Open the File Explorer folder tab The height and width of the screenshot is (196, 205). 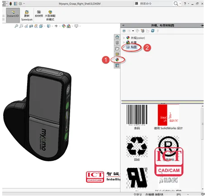(x=117, y=48)
